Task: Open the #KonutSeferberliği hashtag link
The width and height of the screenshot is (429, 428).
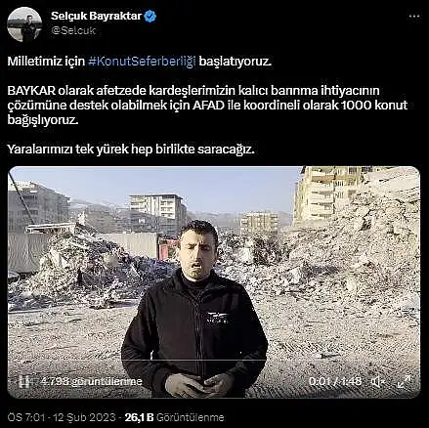Action: pyautogui.click(x=142, y=62)
